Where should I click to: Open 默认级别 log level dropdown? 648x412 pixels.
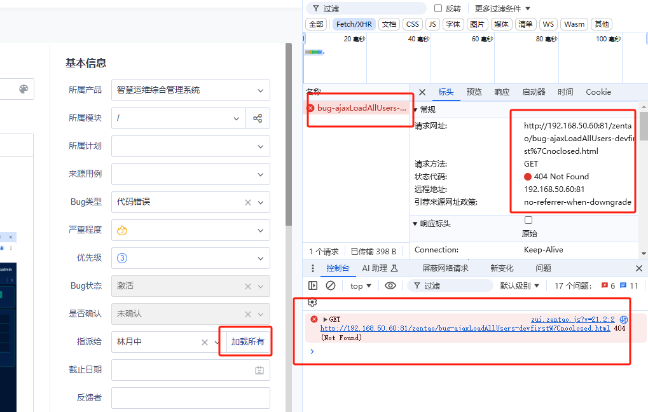pyautogui.click(x=520, y=285)
